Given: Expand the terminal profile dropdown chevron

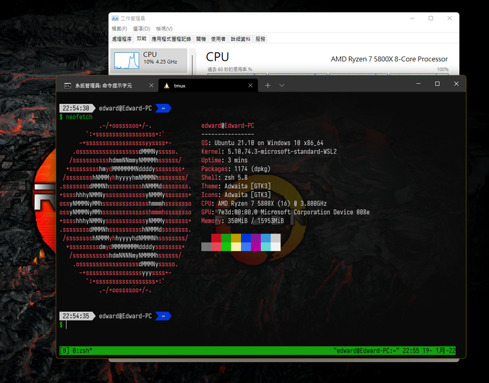Looking at the screenshot, I should (x=282, y=85).
